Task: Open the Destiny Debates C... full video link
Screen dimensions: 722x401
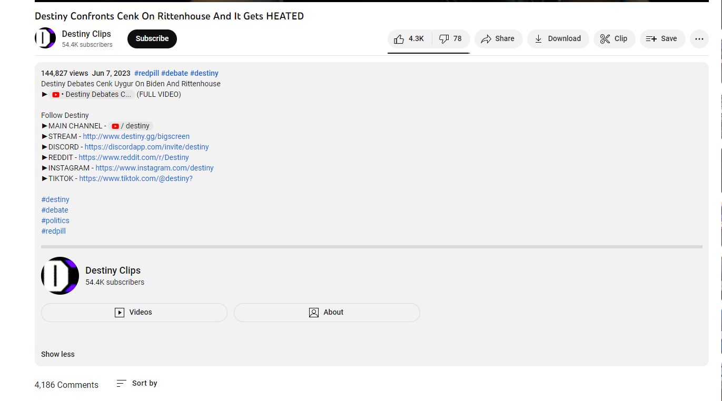Action: point(92,95)
